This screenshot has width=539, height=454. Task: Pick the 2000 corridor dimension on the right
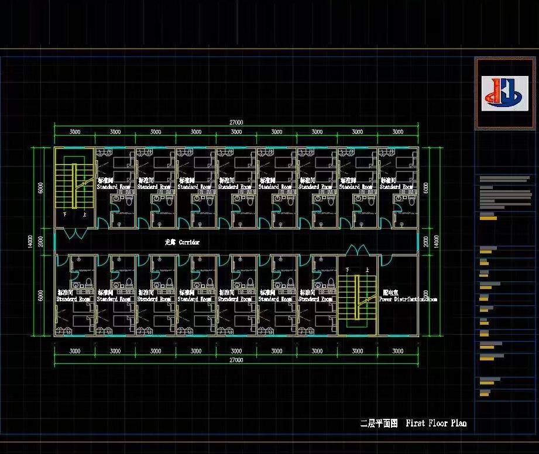point(426,241)
